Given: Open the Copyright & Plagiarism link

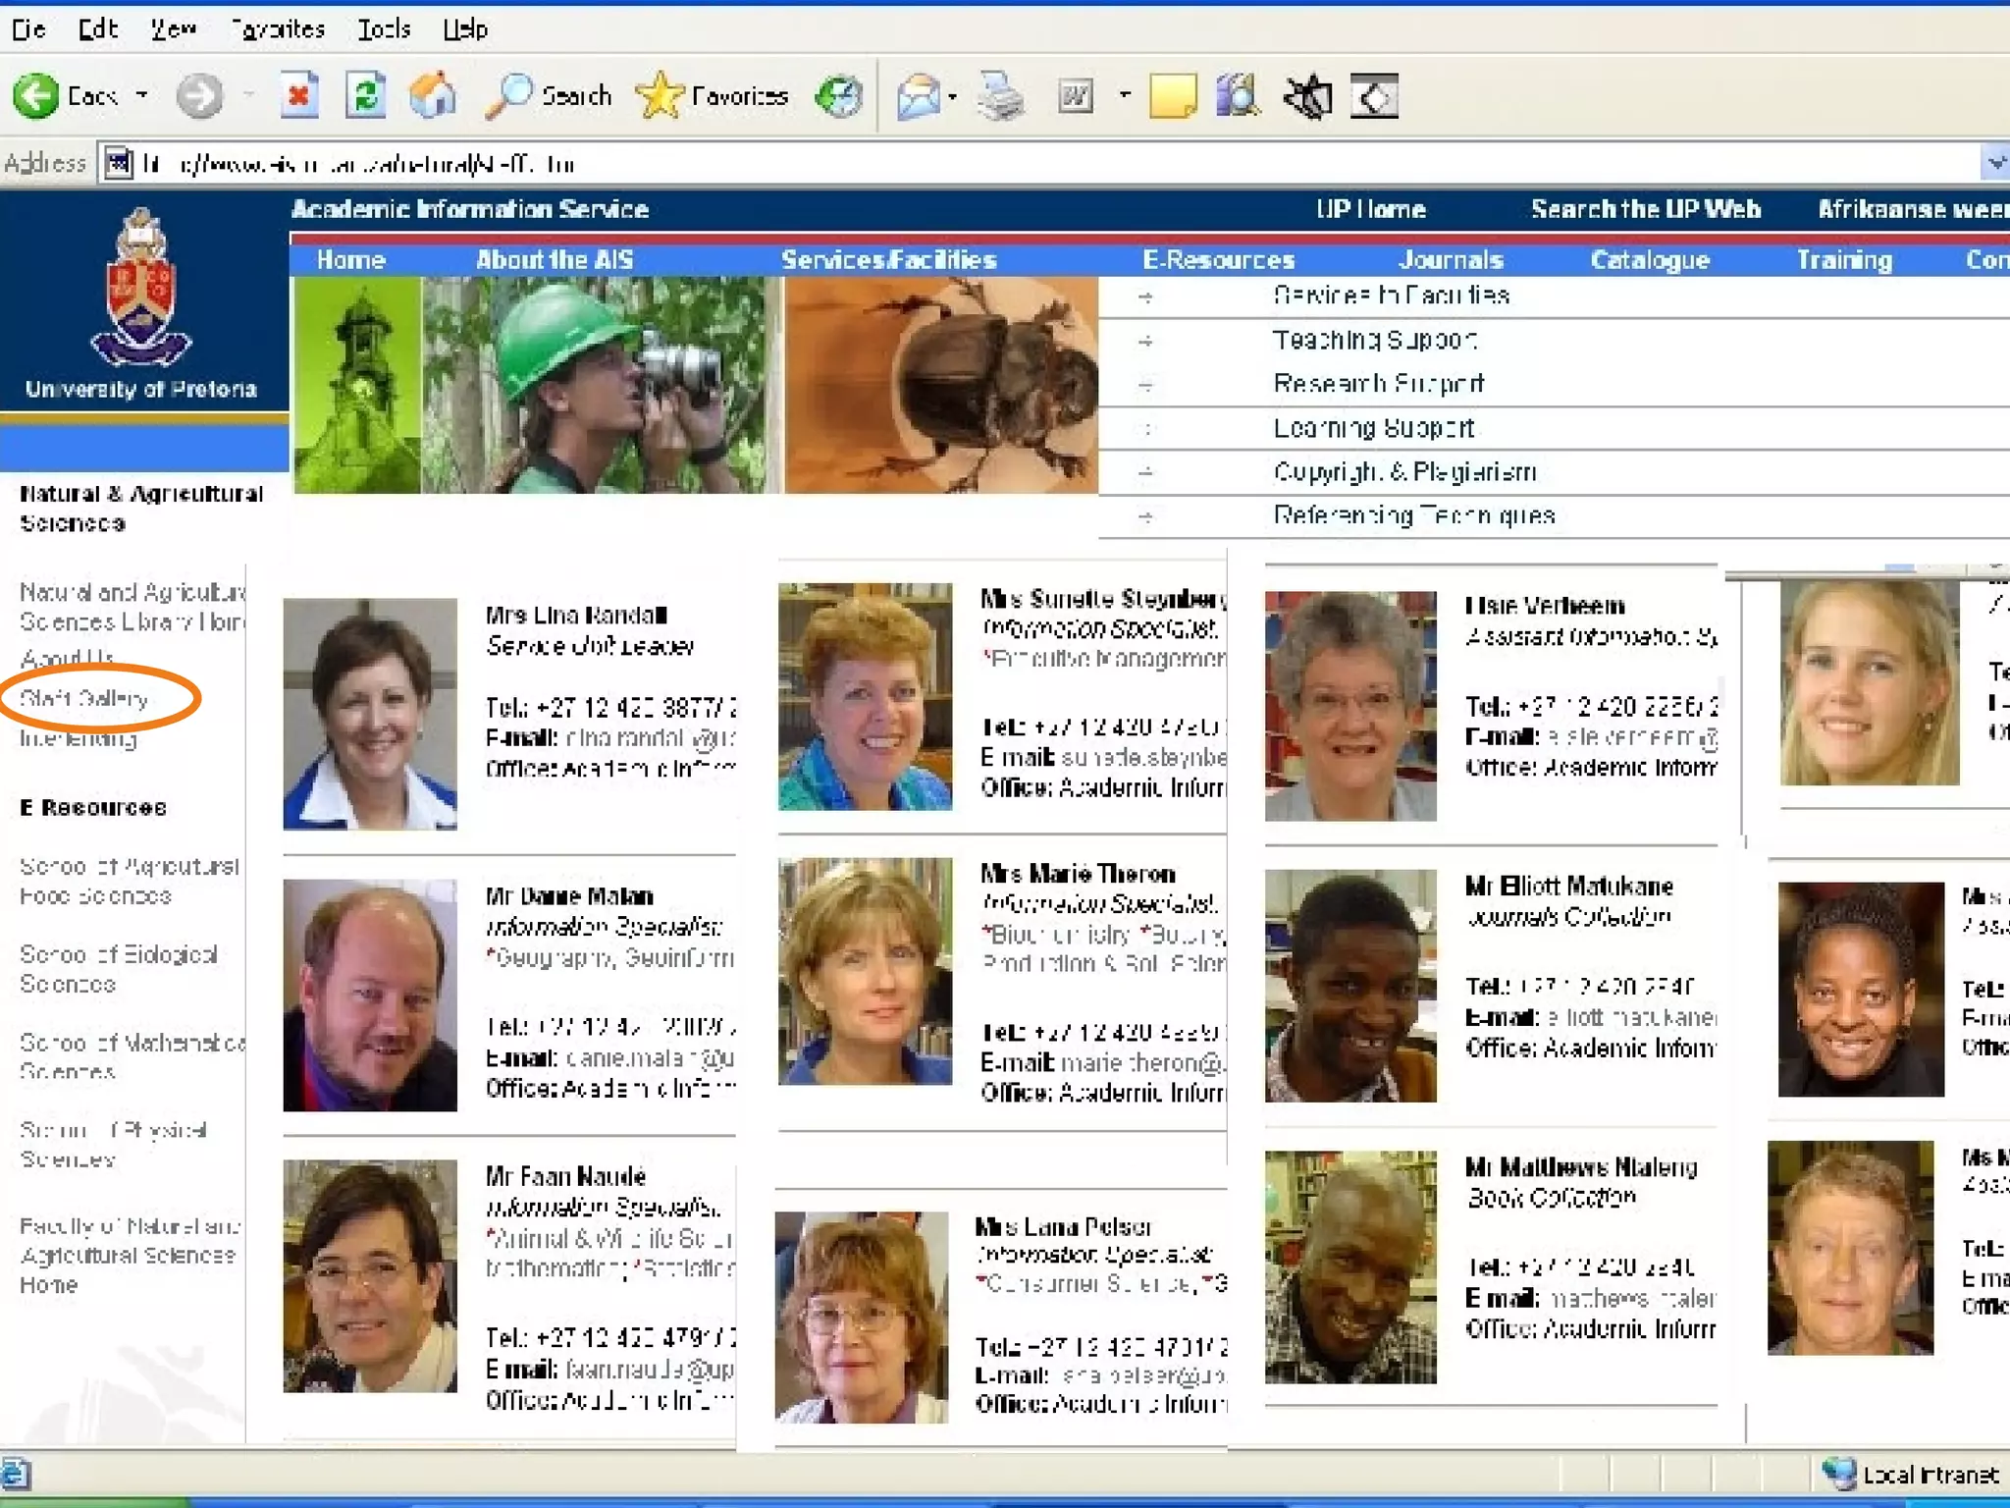Looking at the screenshot, I should tap(1403, 472).
